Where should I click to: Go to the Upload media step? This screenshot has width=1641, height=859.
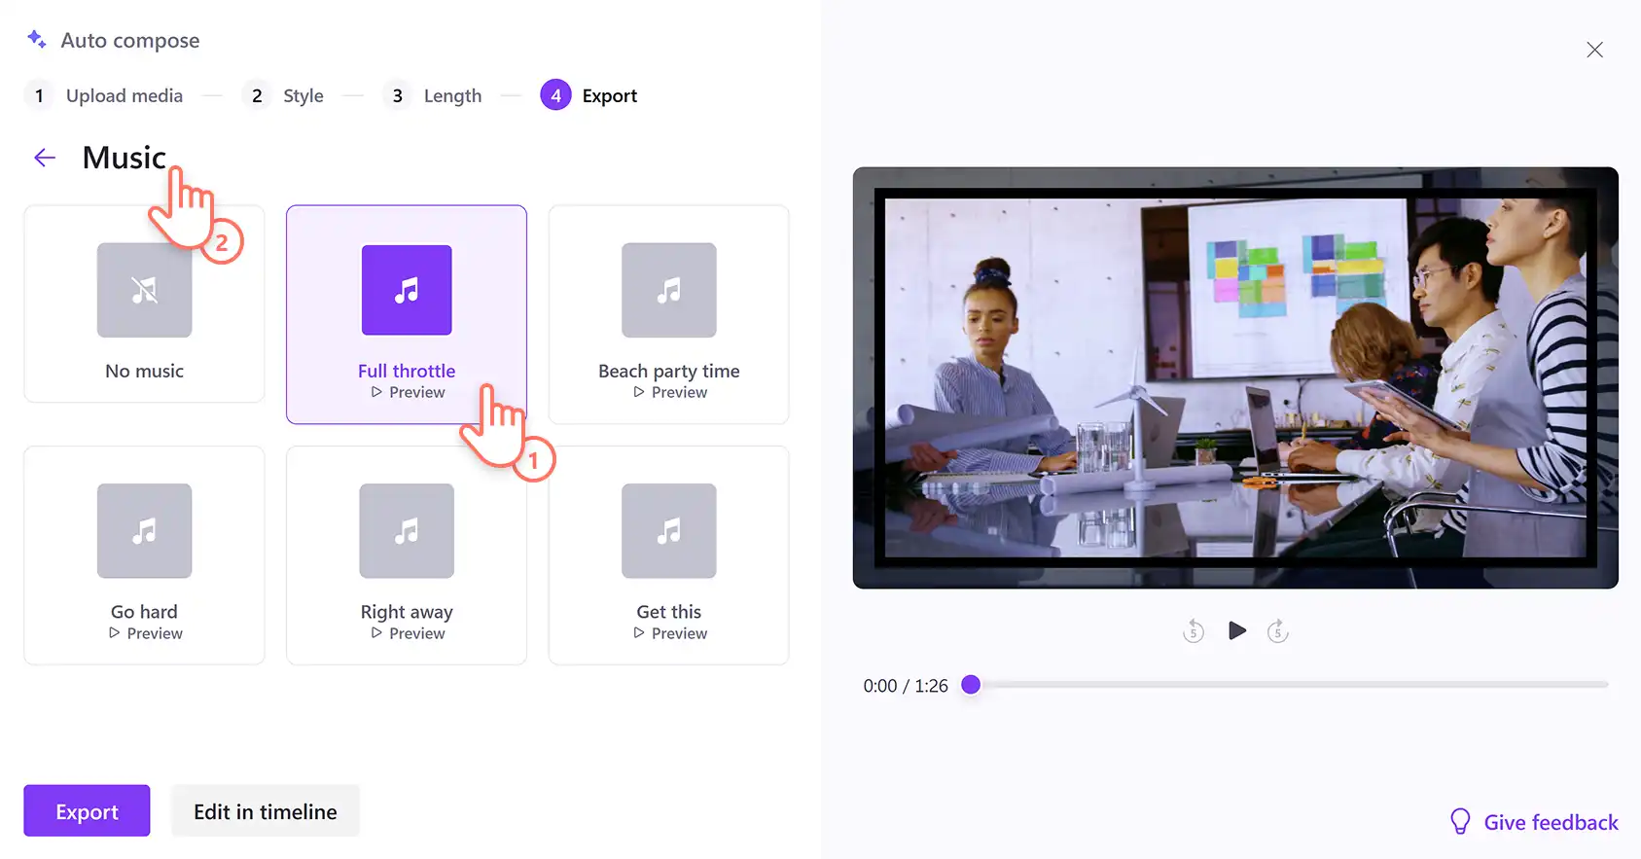(x=103, y=95)
